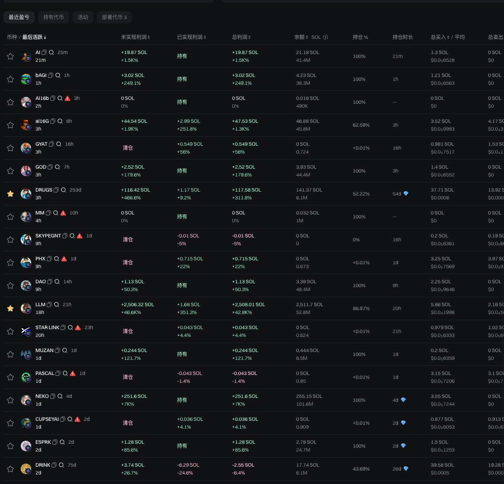504x484 pixels.
Task: Star the GYAT token row
Action: point(10,148)
